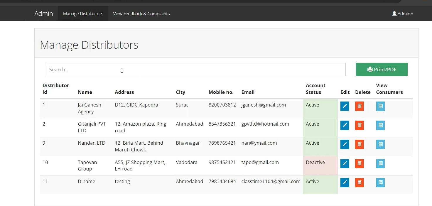This screenshot has height=206, width=432.
Task: Click the name Jai Ganesh Agency
Action: coord(90,108)
